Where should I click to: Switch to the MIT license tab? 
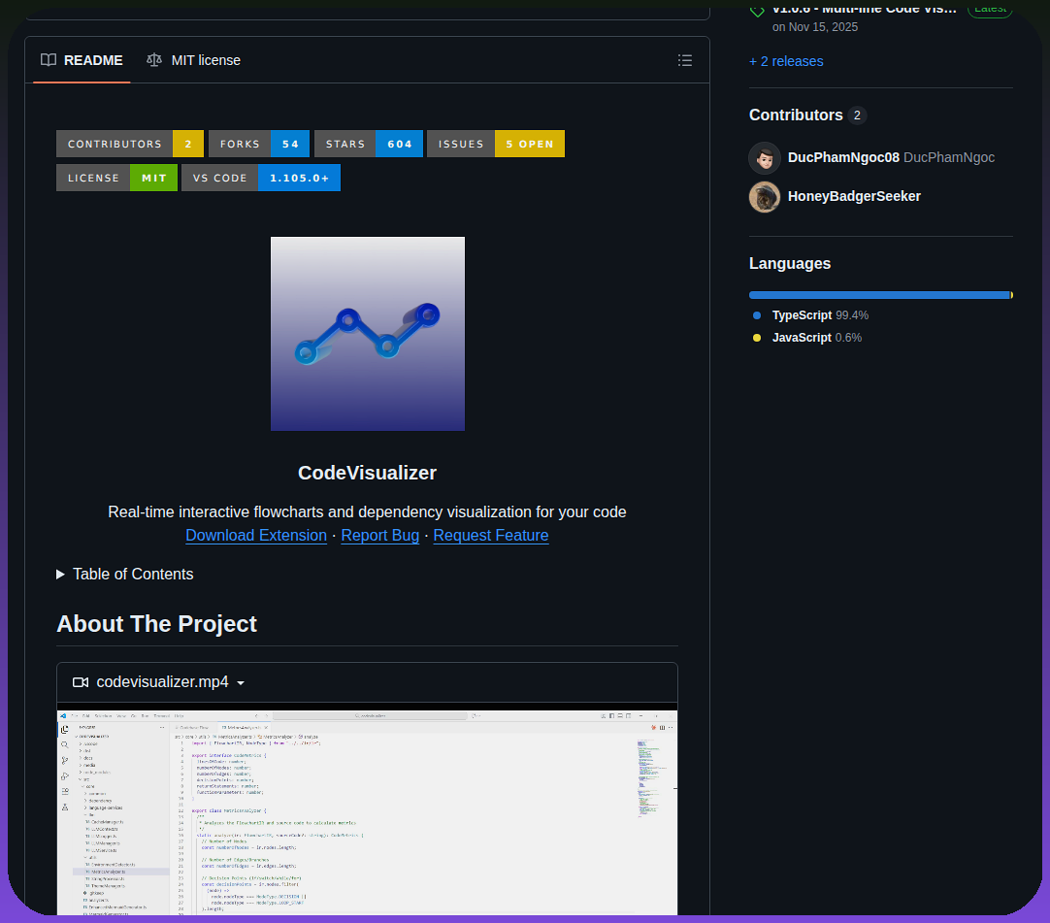(x=193, y=60)
